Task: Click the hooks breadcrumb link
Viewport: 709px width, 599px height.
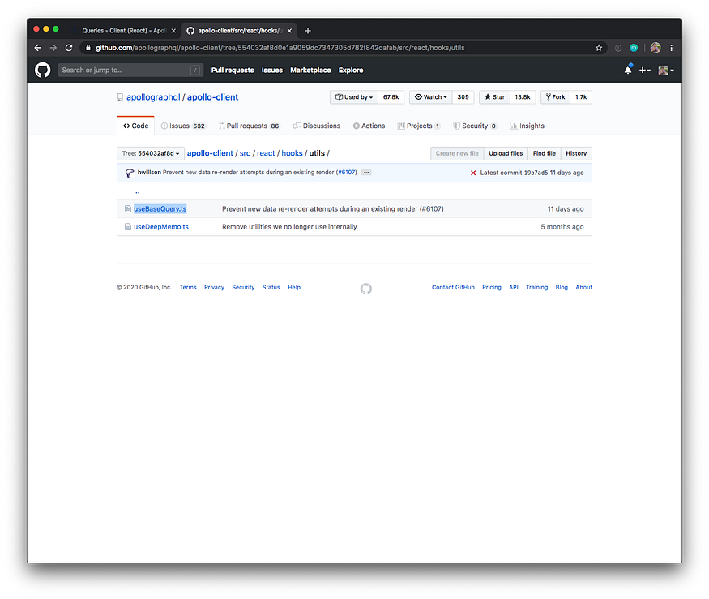Action: pyautogui.click(x=292, y=153)
